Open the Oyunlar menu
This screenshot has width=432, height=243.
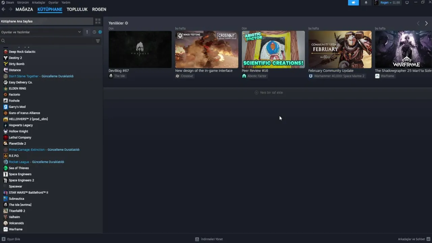pyautogui.click(x=53, y=2)
